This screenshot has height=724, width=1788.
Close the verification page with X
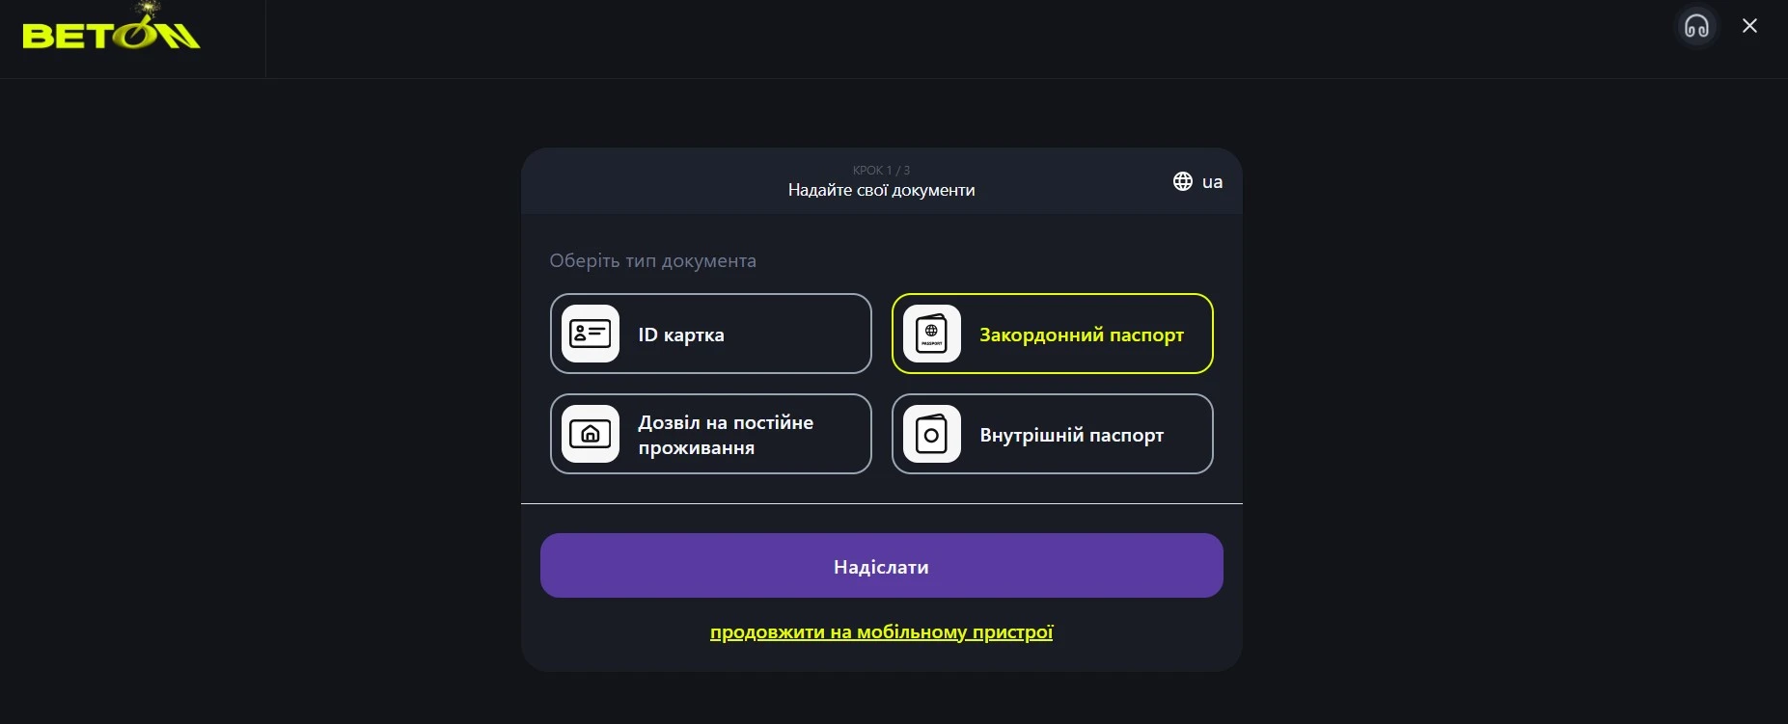[1749, 26]
